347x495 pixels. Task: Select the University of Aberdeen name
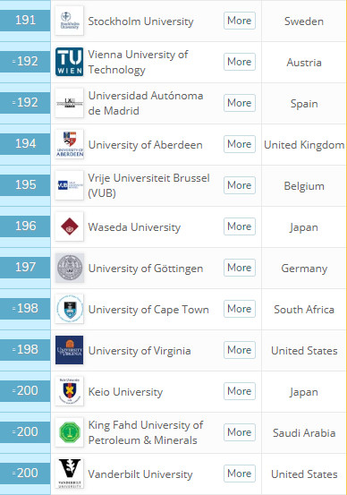(x=146, y=145)
